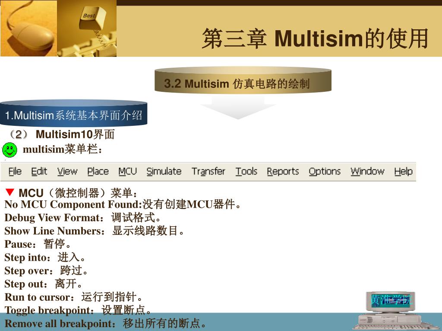This screenshot has height=331, width=442.
Task: Open the MCU menu
Action: pos(127,171)
